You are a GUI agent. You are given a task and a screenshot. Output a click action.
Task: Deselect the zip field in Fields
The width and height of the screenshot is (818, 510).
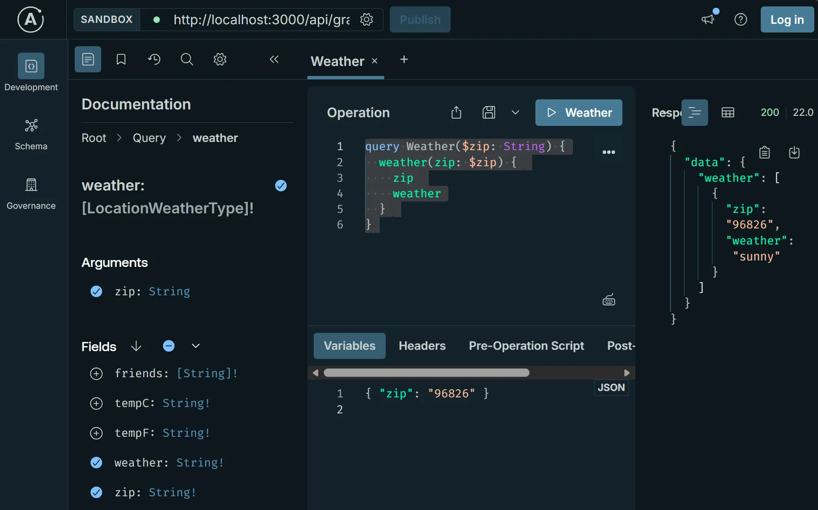pyautogui.click(x=96, y=492)
